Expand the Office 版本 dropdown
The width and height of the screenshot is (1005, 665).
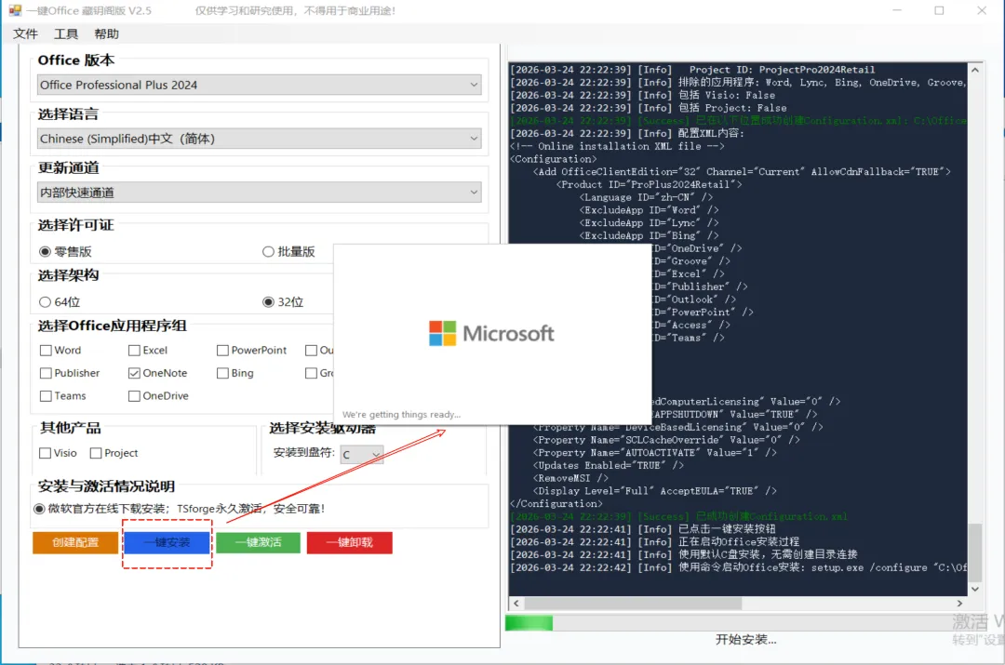tap(259, 85)
